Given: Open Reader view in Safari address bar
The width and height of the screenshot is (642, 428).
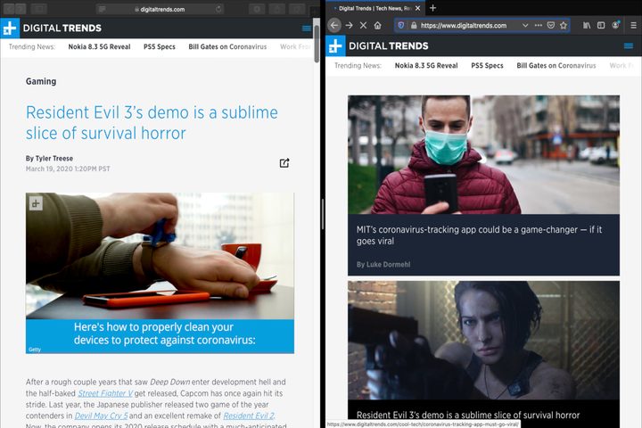Looking at the screenshot, I should 102,9.
